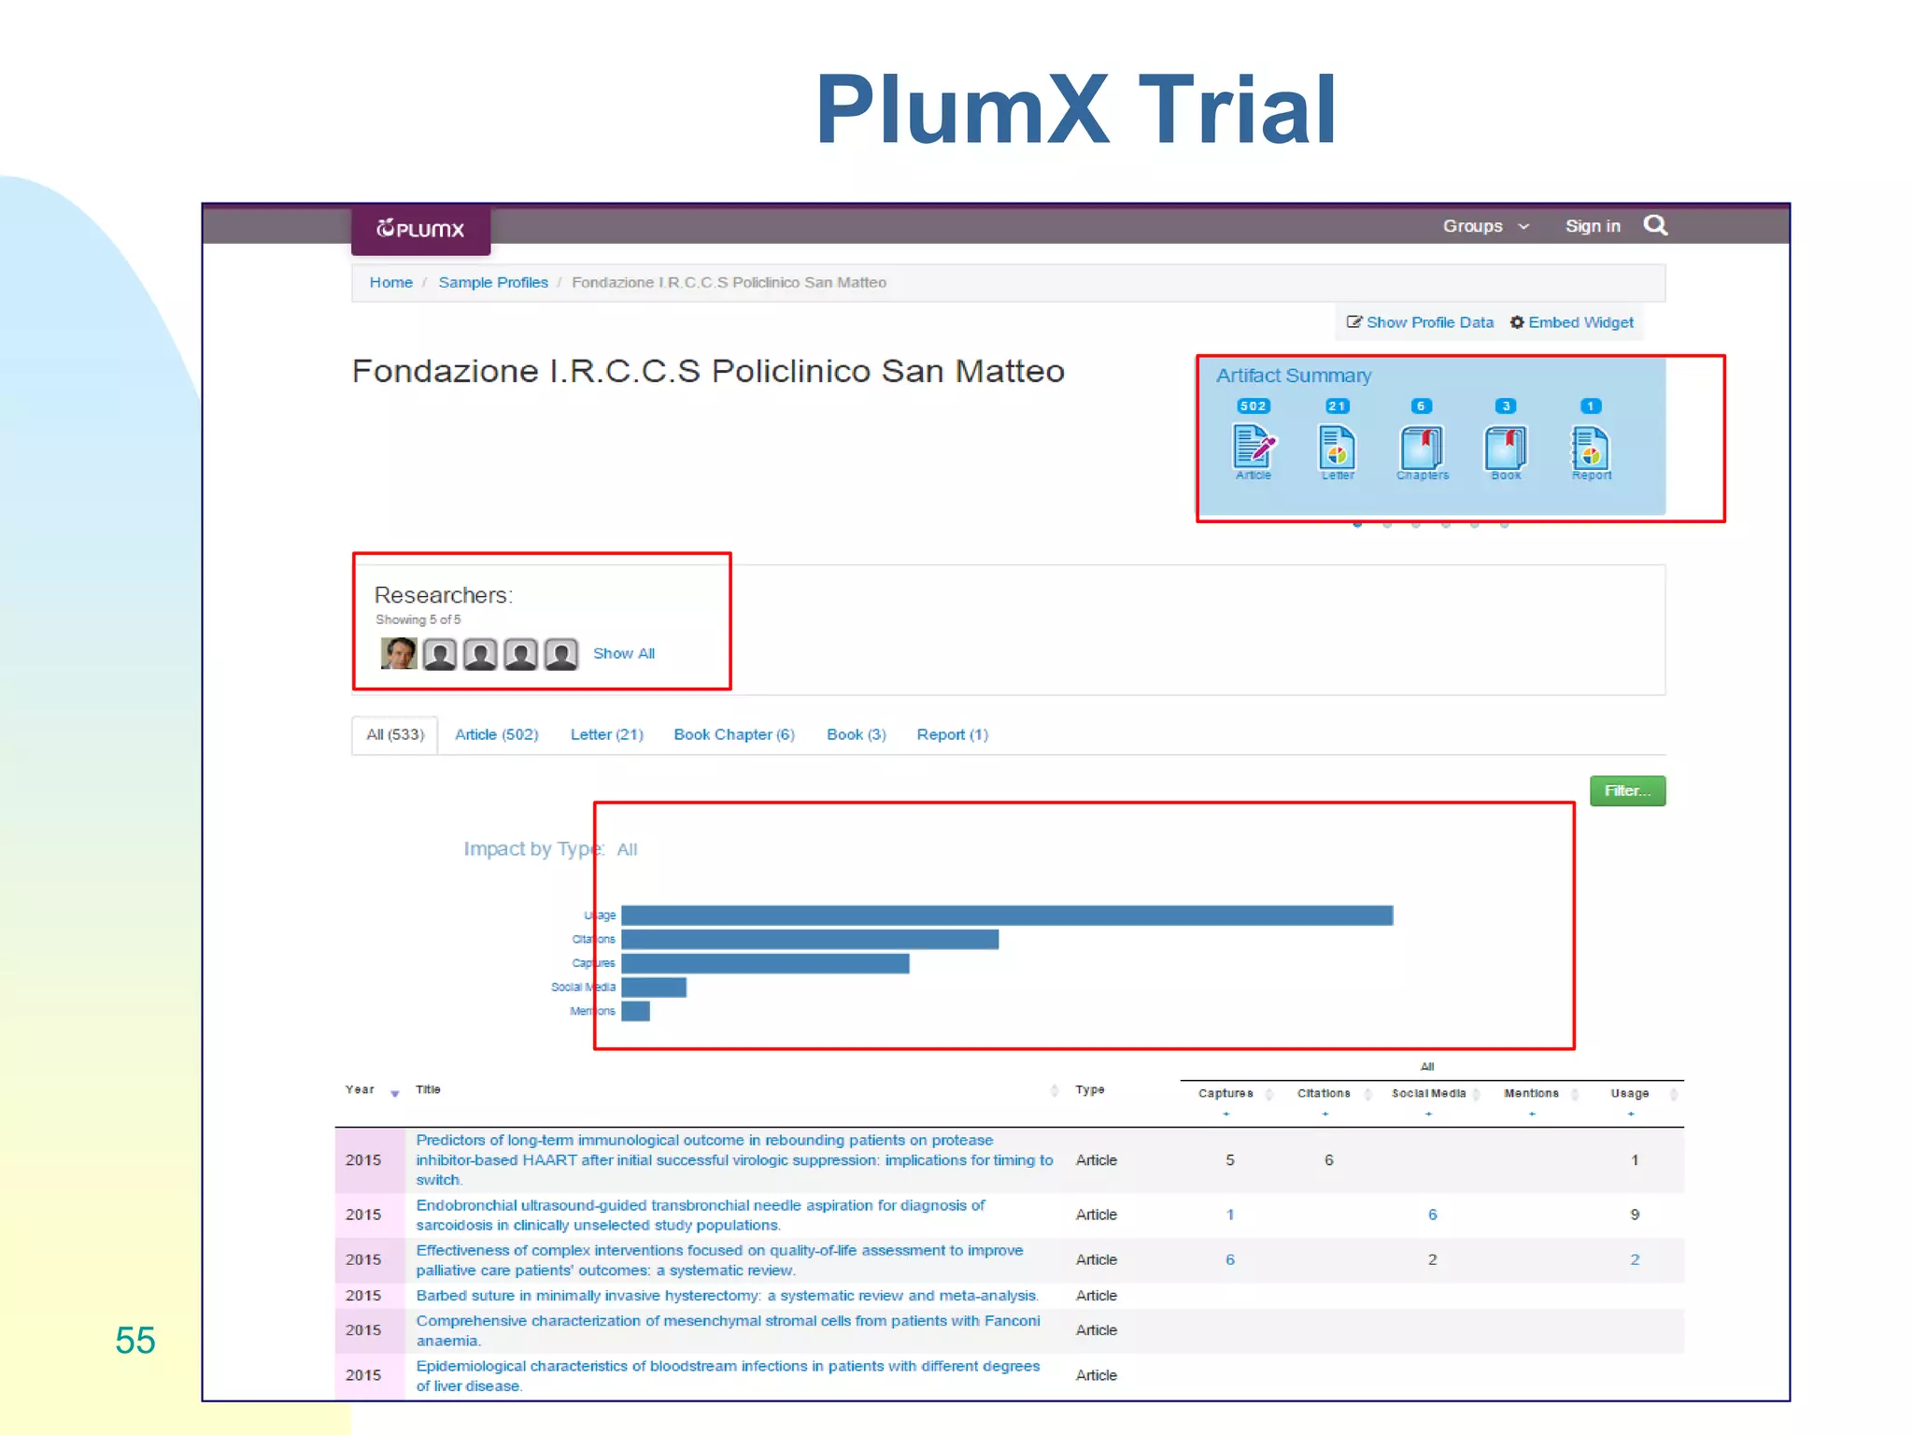1913x1435 pixels.
Task: Switch to the Article (502) tab
Action: coord(497,734)
